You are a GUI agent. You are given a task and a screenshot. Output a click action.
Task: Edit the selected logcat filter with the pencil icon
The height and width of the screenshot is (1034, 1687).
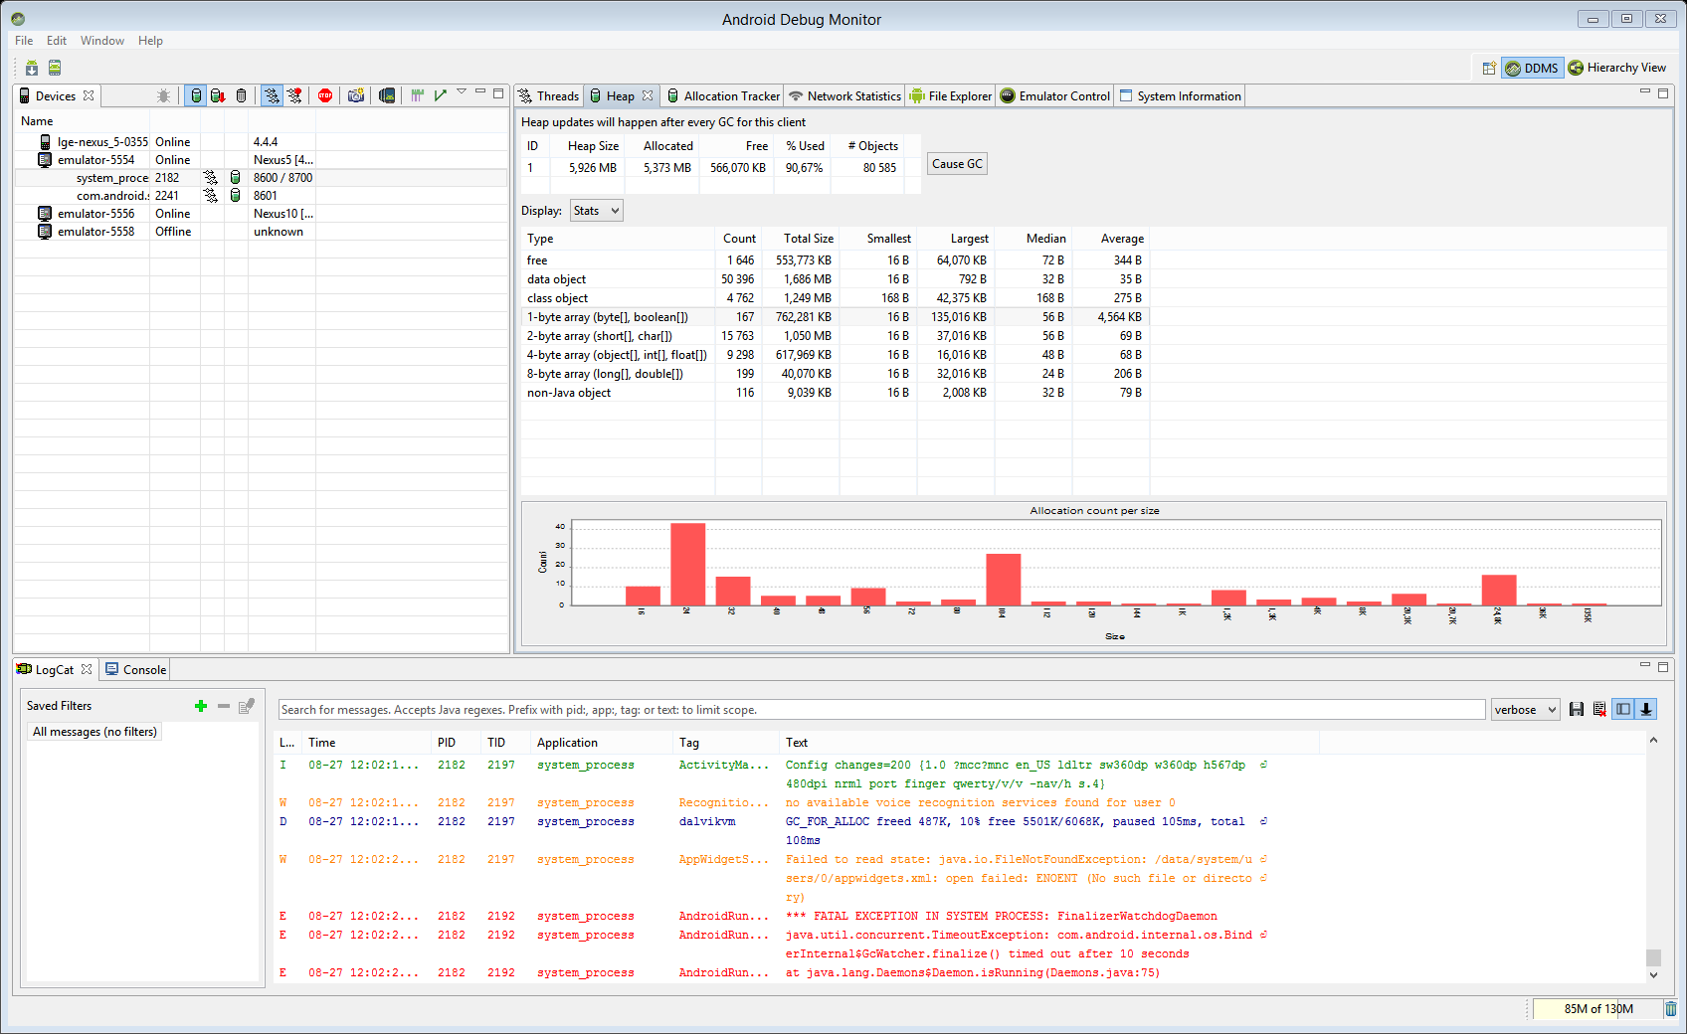pos(247,706)
